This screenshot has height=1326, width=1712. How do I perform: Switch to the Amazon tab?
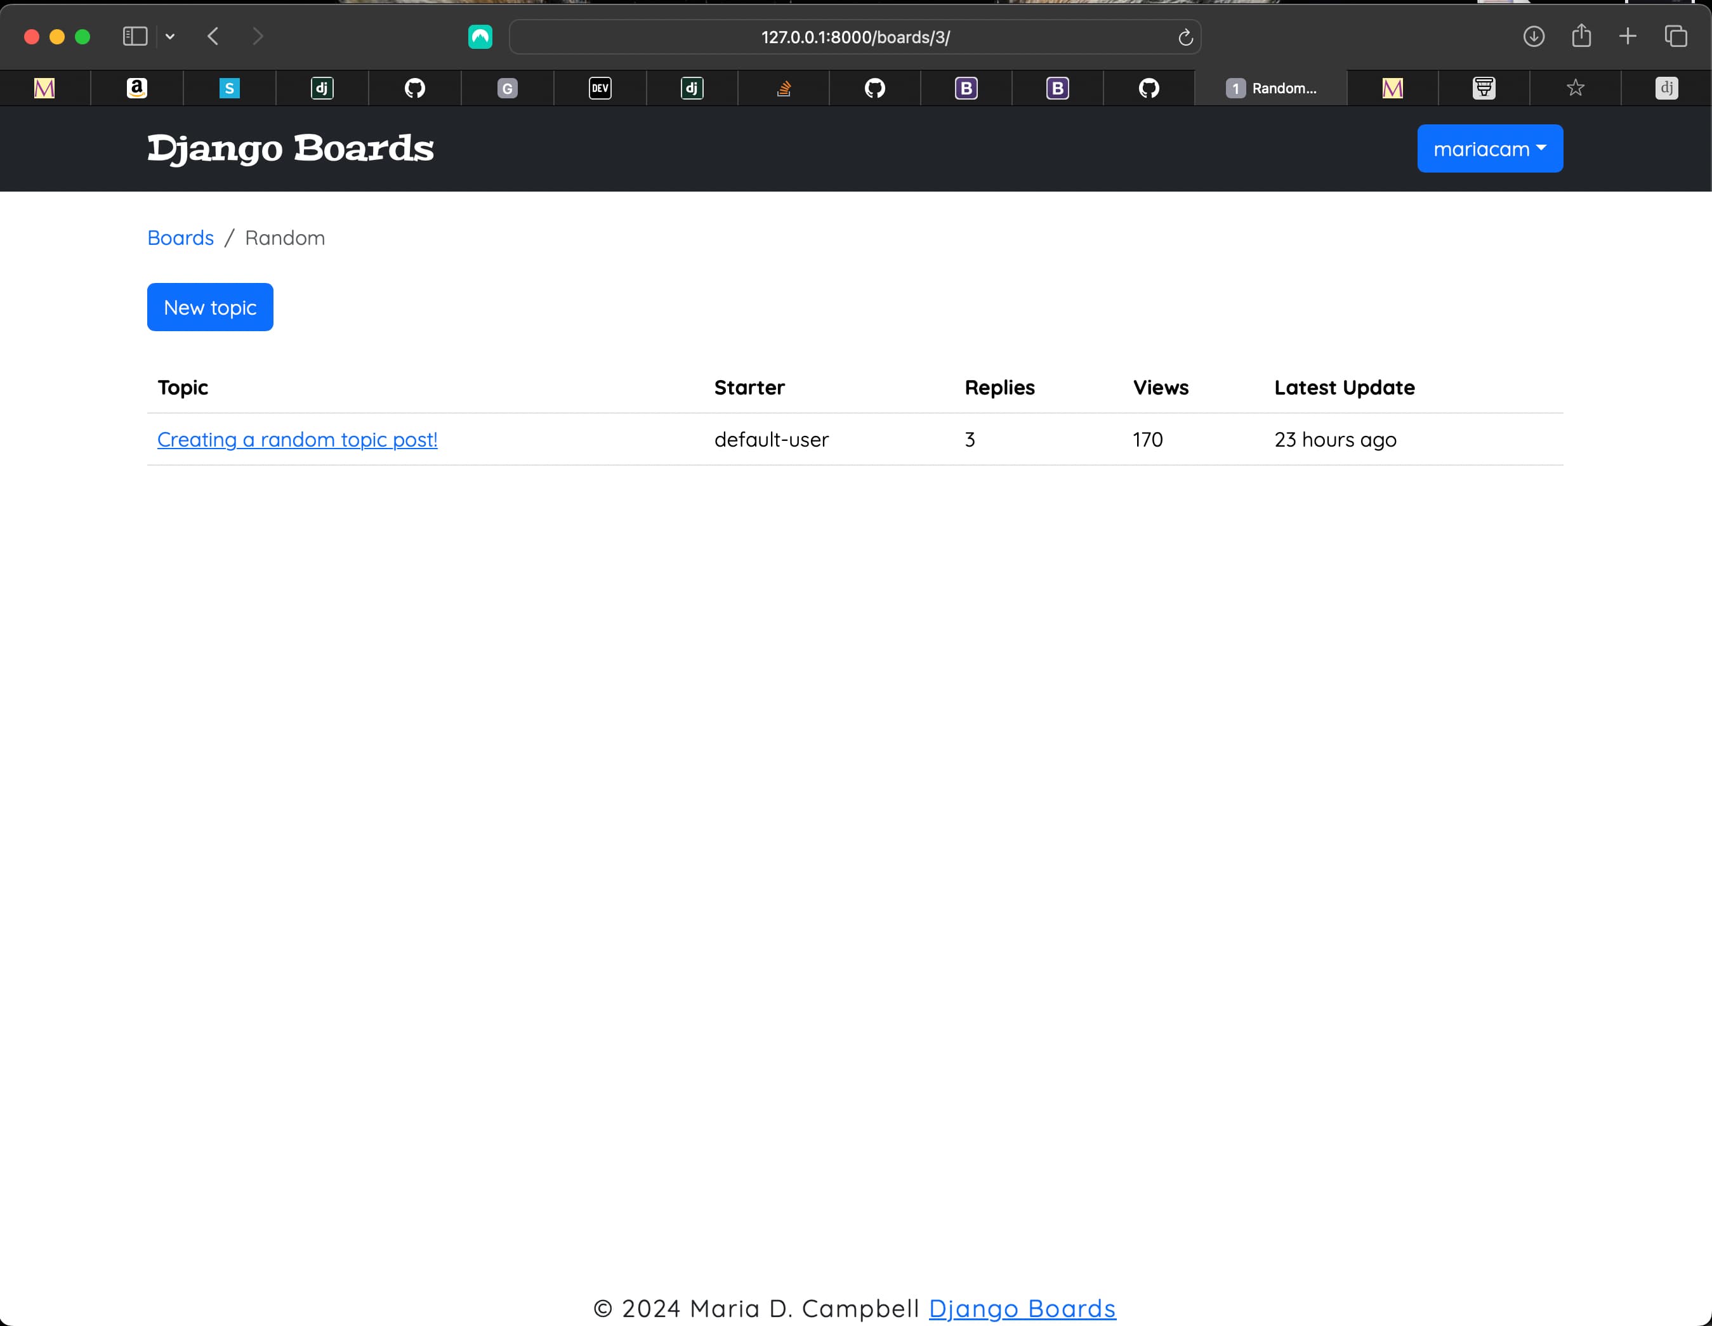click(137, 88)
